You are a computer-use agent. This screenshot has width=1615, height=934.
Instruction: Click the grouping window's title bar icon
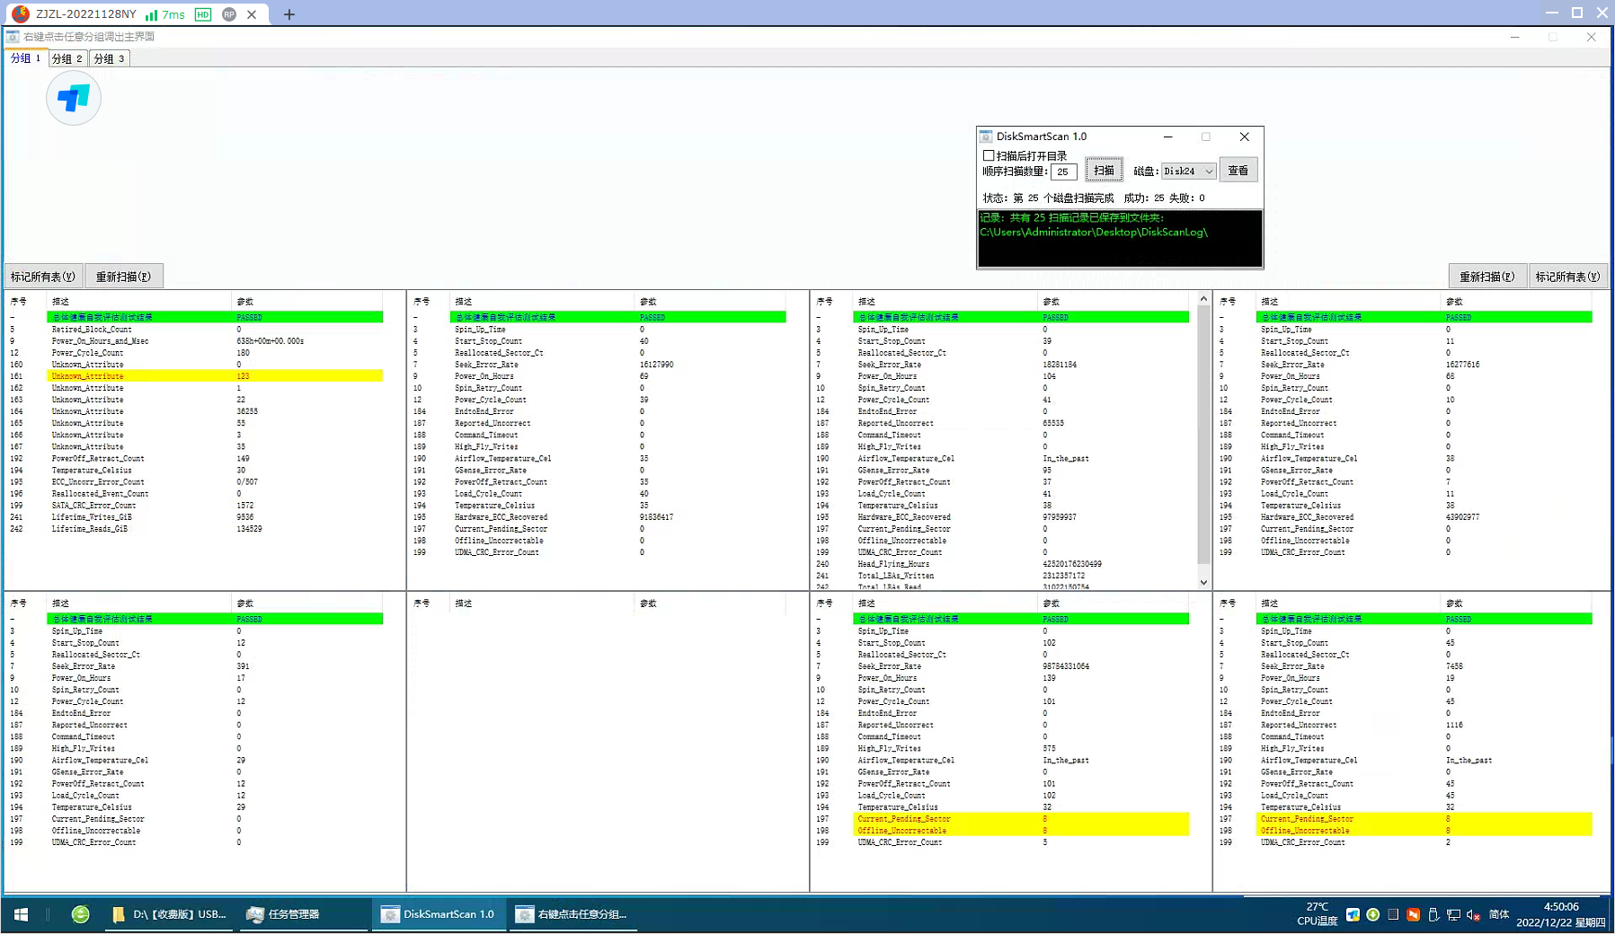pyautogui.click(x=13, y=37)
